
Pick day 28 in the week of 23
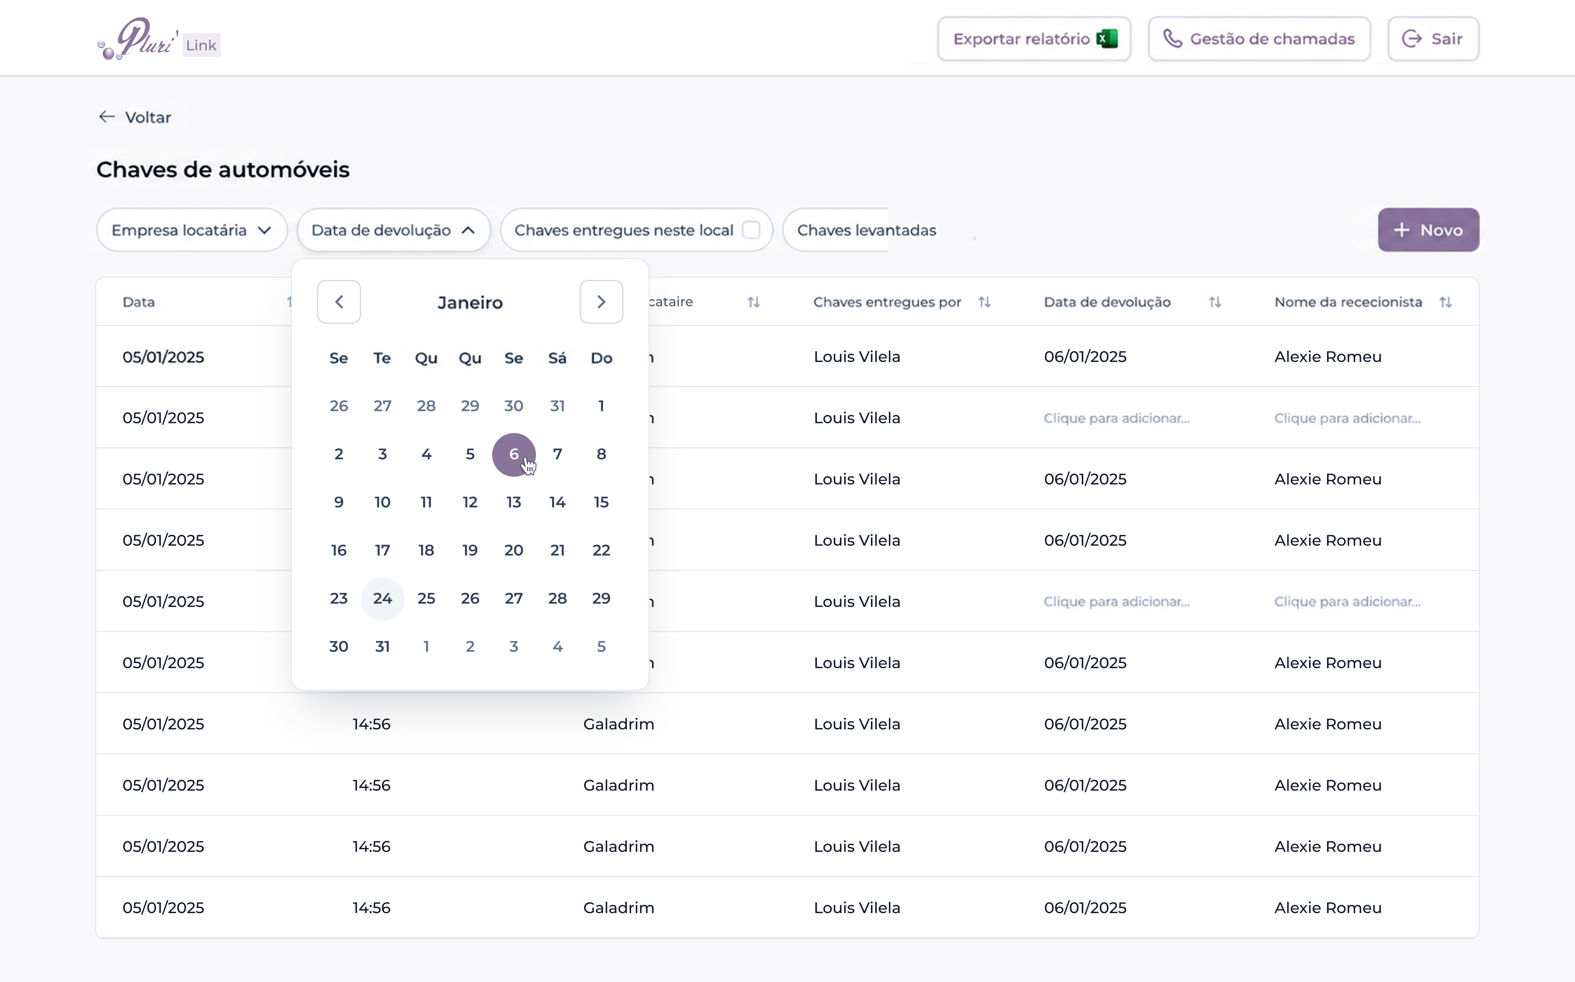[557, 599]
